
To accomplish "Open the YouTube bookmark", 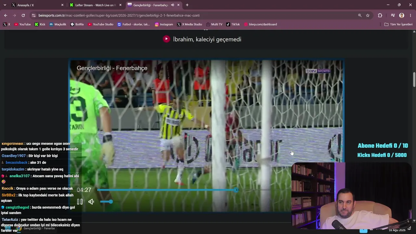I will point(22,24).
